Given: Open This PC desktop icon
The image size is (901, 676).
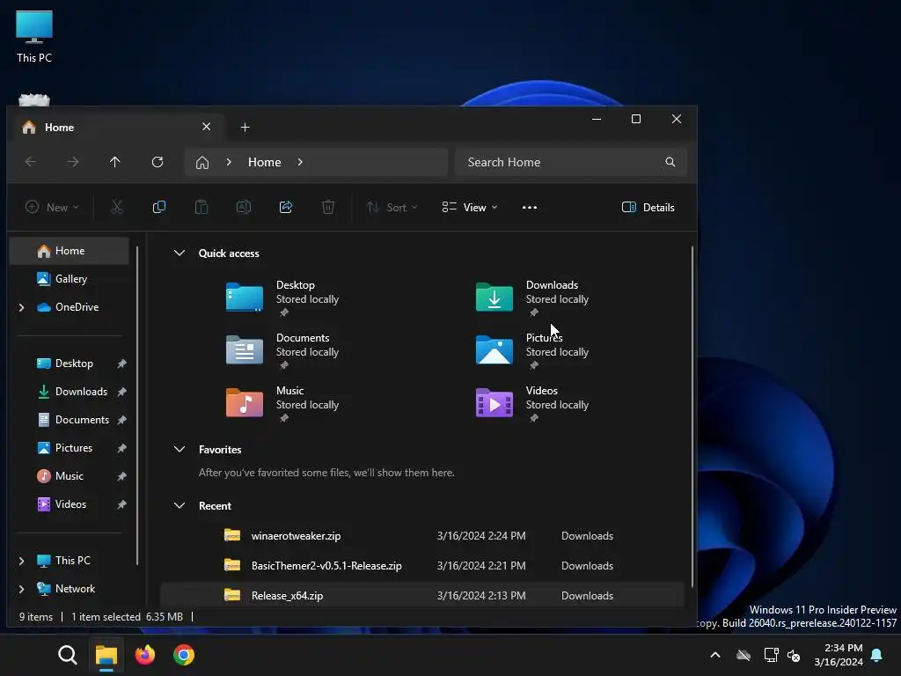Looking at the screenshot, I should [34, 36].
